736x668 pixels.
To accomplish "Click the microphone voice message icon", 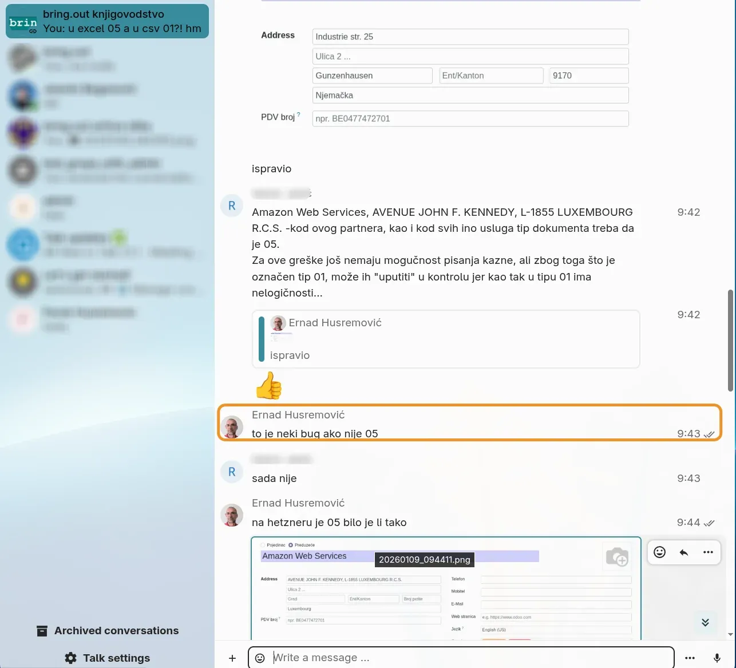I will tap(717, 658).
